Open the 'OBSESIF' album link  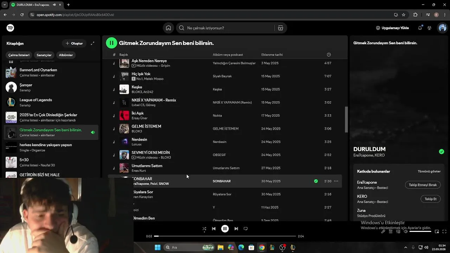(219, 155)
